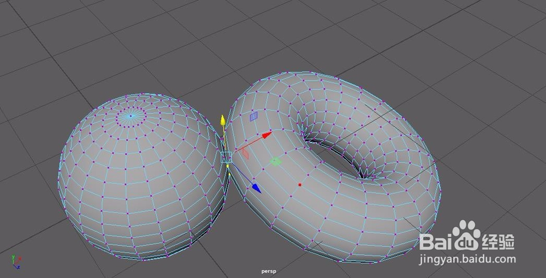546x278 pixels.
Task: Grab the yellow Y-axis move arrow
Action: tap(223, 122)
